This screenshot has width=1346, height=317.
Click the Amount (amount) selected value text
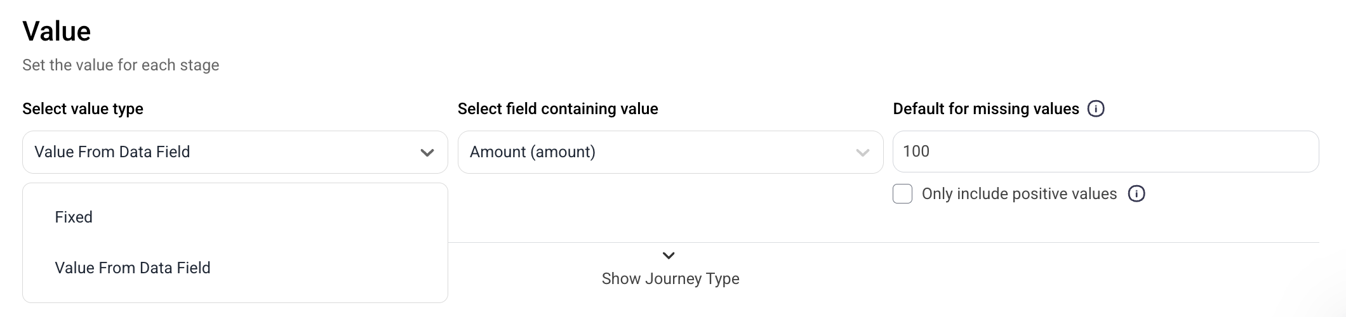tap(533, 152)
